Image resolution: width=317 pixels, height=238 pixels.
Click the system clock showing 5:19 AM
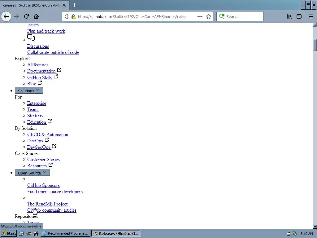(307, 234)
